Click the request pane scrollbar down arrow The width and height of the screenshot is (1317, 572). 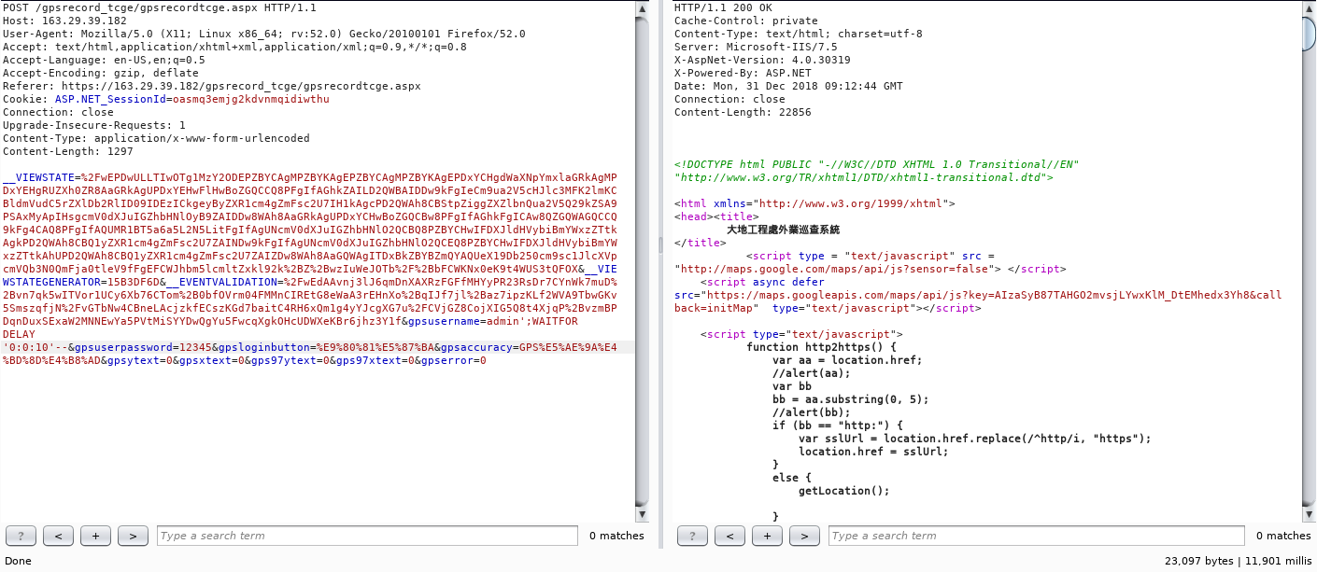(643, 514)
